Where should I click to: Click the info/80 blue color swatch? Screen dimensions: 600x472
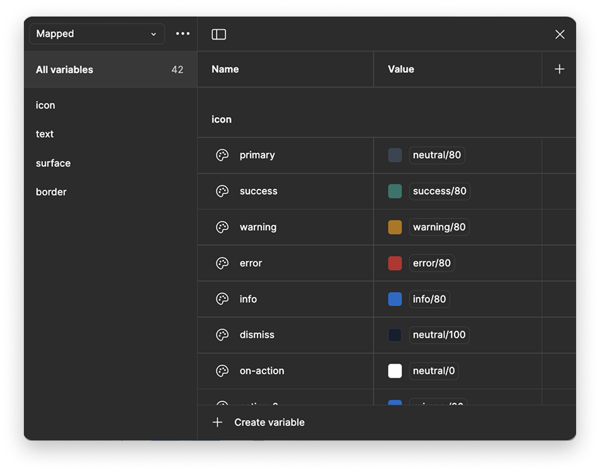pyautogui.click(x=395, y=299)
